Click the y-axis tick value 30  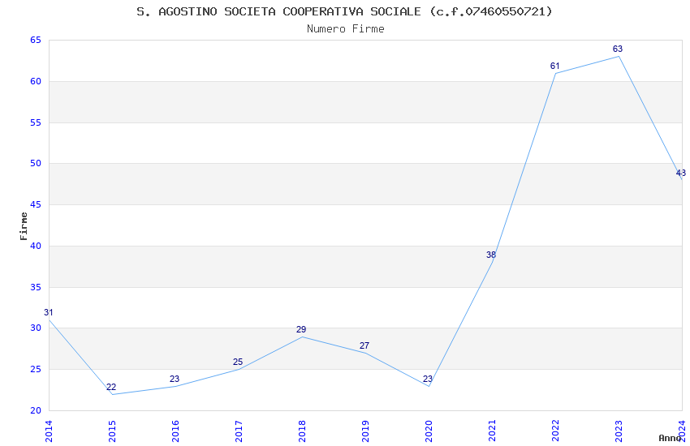point(36,328)
